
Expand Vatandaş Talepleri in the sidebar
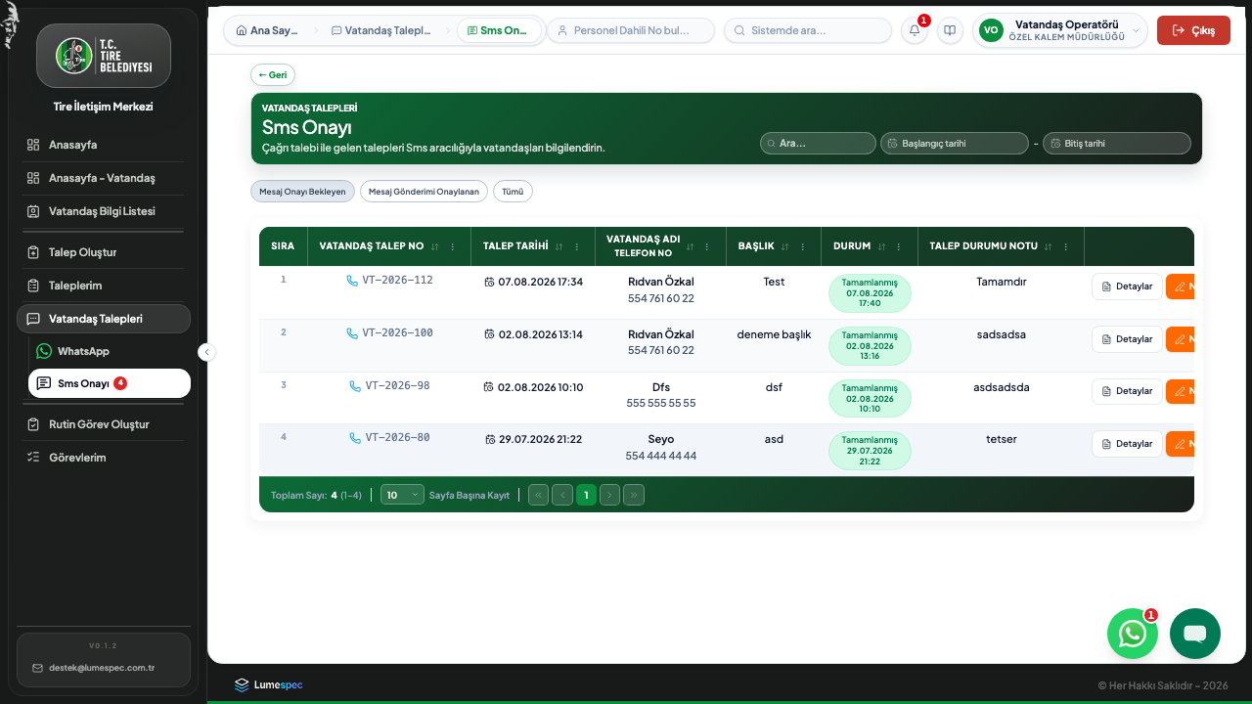point(104,319)
